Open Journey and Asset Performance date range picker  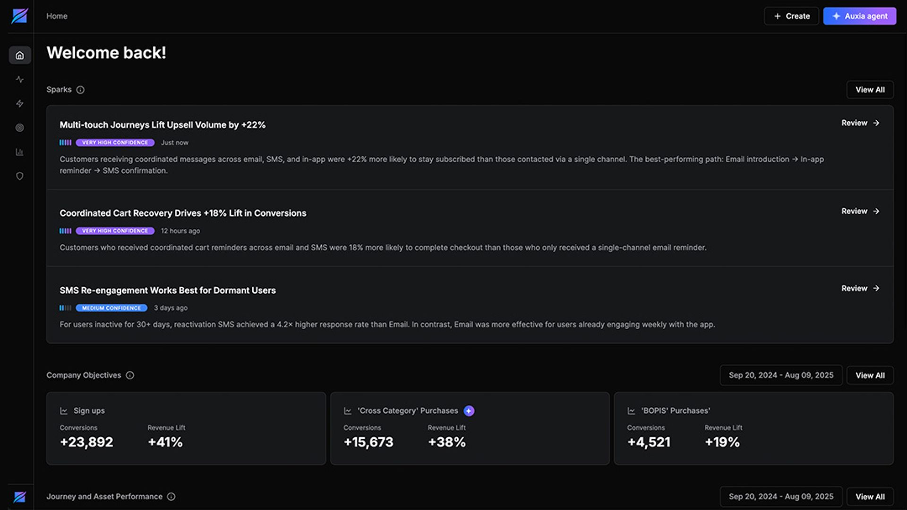pos(781,496)
